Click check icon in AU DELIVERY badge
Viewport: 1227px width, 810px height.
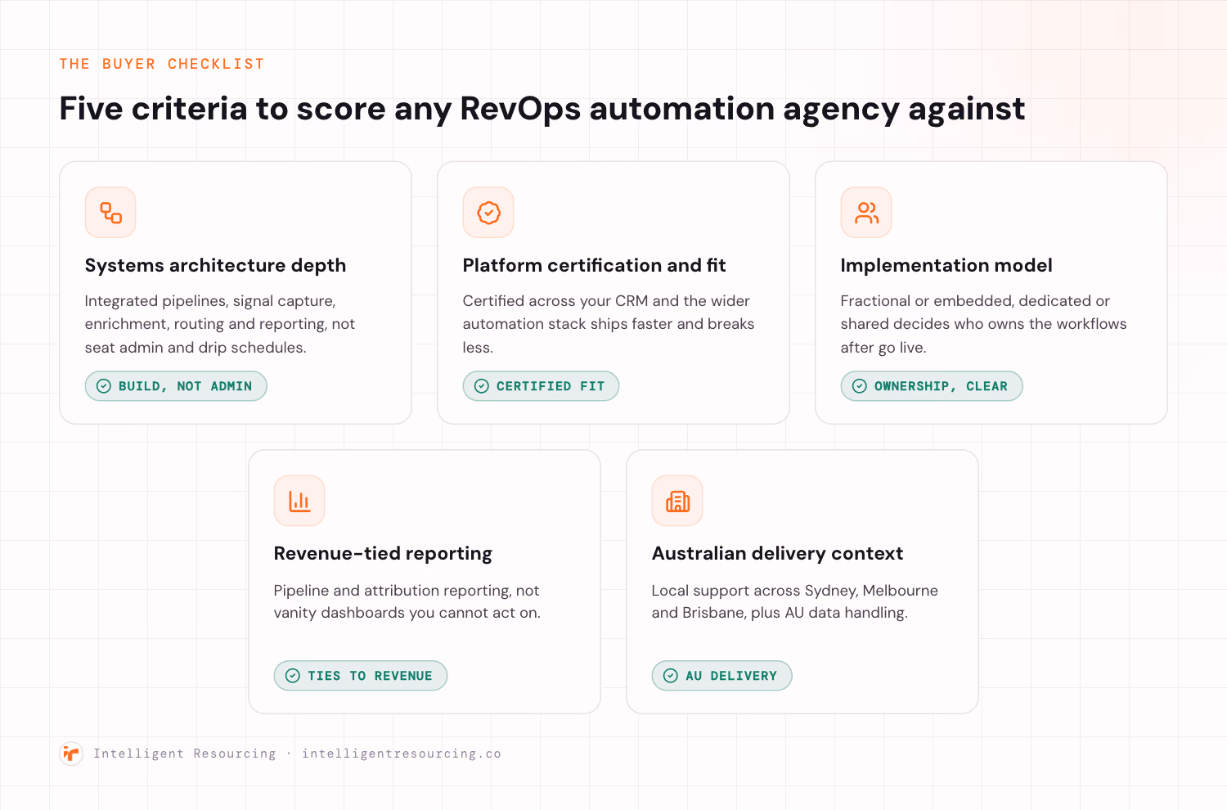click(x=671, y=676)
